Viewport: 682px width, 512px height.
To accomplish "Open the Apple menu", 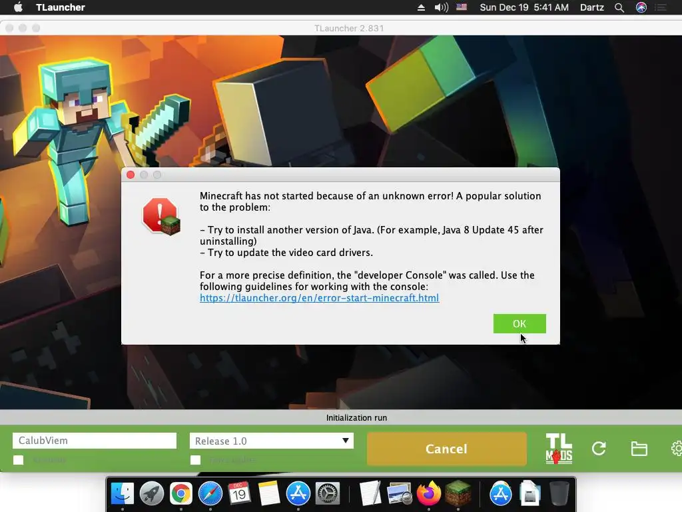I will (18, 7).
